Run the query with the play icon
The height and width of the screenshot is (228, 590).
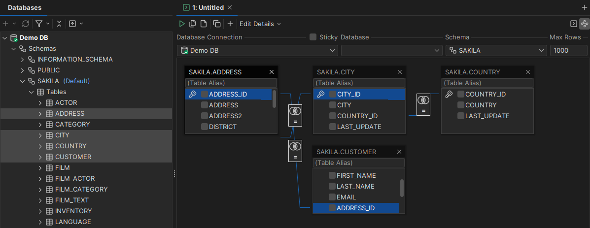[x=182, y=24]
